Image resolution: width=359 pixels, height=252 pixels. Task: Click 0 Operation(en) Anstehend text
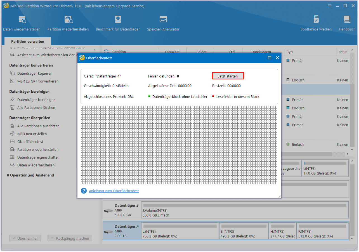(x=30, y=175)
